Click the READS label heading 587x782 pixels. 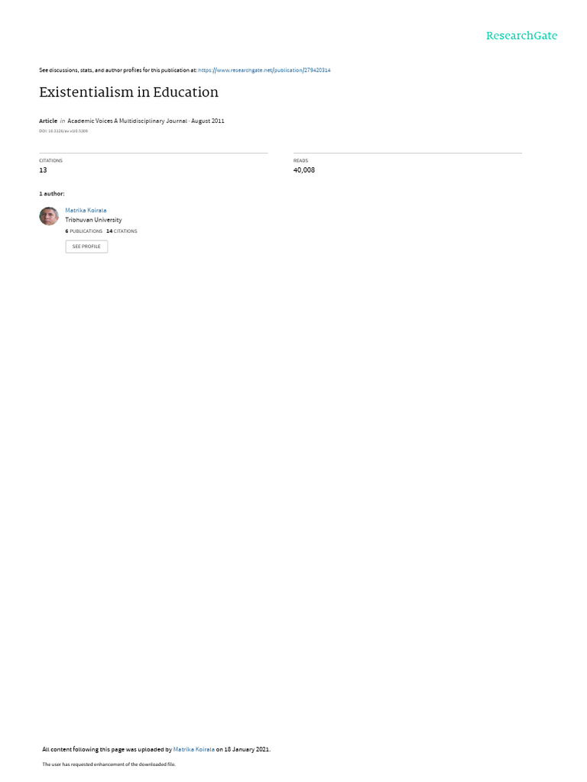tap(300, 160)
